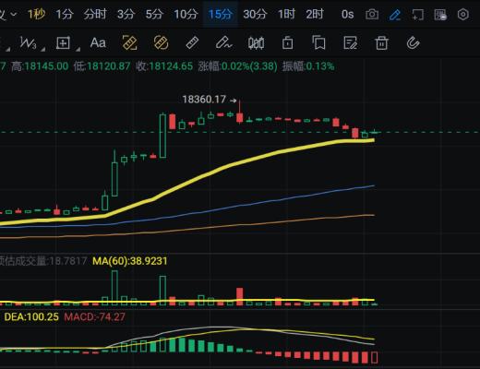The height and width of the screenshot is (369, 480).
Task: Select the freehand pen drawing tool
Action: [x=223, y=42]
